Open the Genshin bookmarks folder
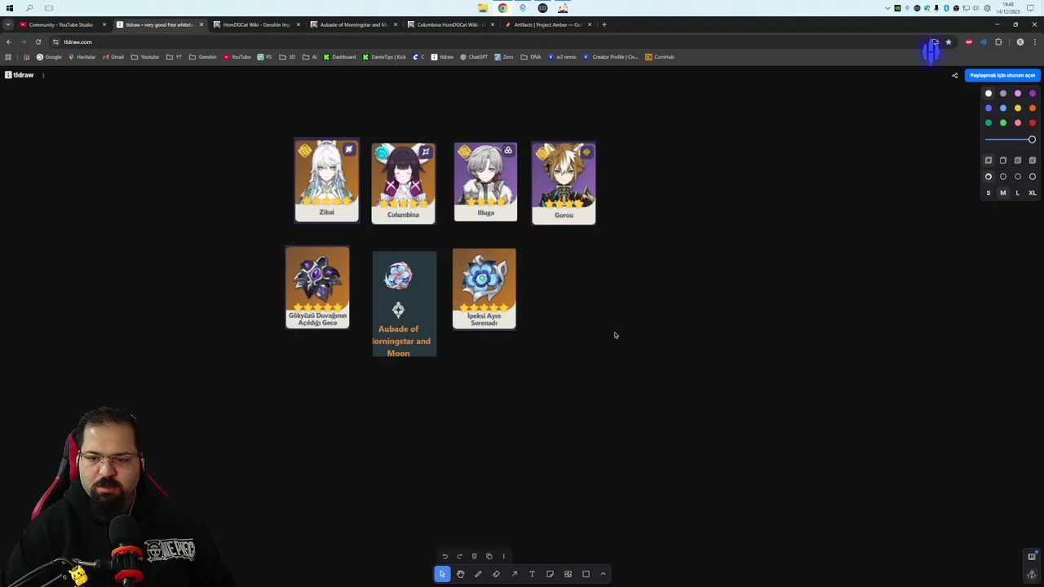The height and width of the screenshot is (587, 1044). click(203, 57)
